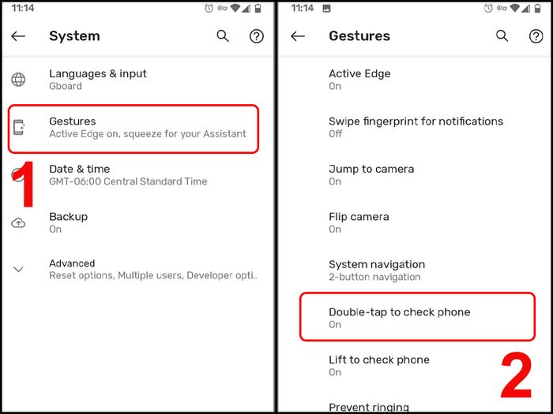Open Lift to check phone setting
Image resolution: width=553 pixels, height=414 pixels.
pos(415,365)
